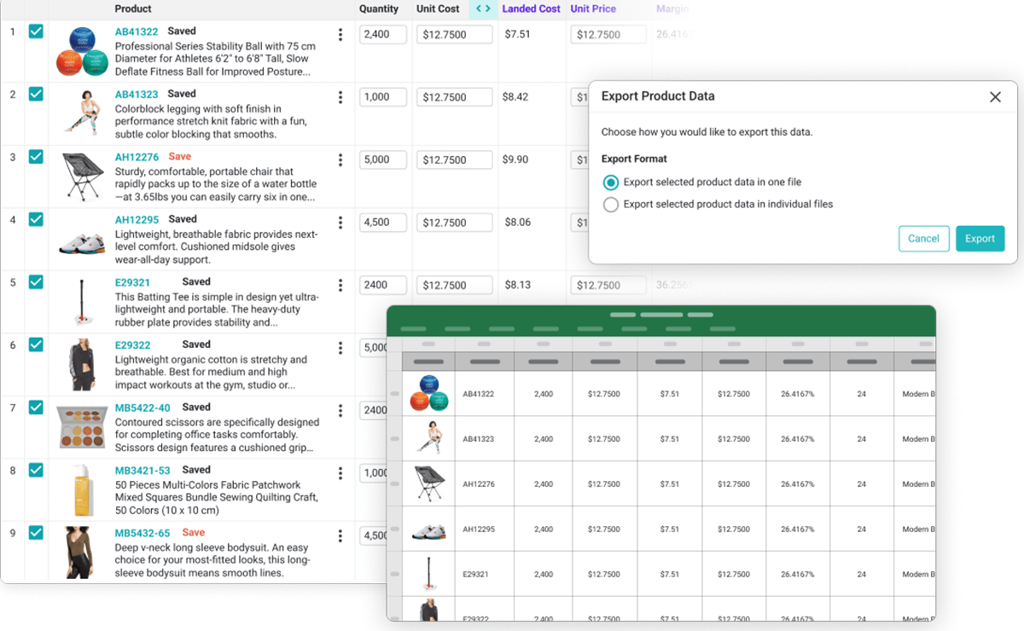Open the kebab menu for chair AH12276
The width and height of the screenshot is (1024, 631).
(x=340, y=160)
